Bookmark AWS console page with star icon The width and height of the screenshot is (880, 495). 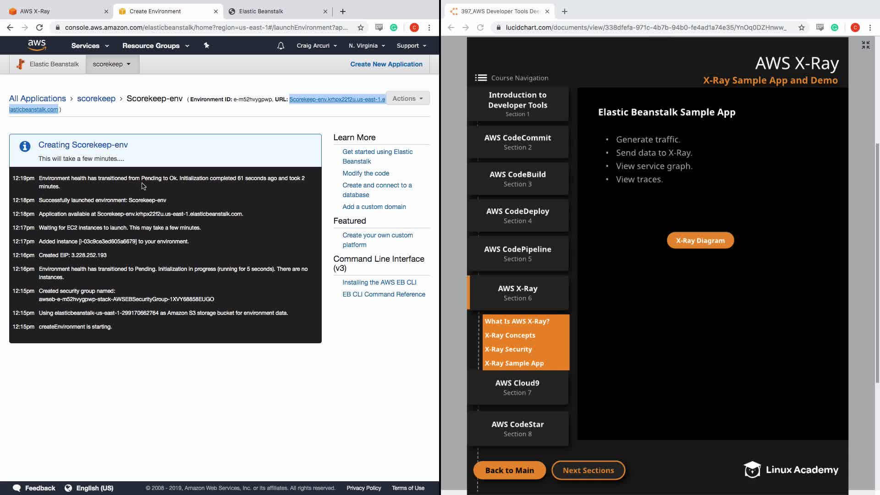click(x=361, y=27)
